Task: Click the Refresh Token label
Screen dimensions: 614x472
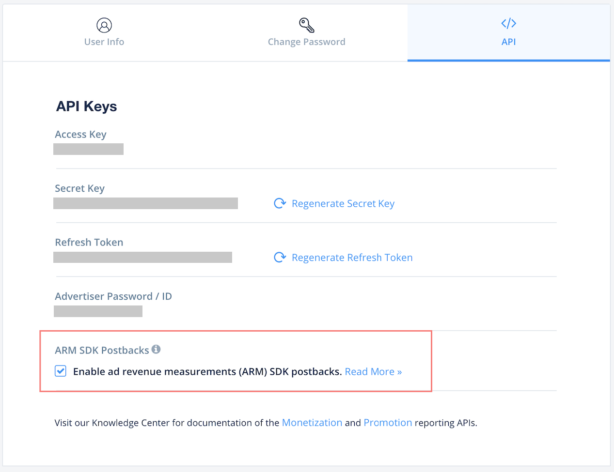Action: (89, 243)
